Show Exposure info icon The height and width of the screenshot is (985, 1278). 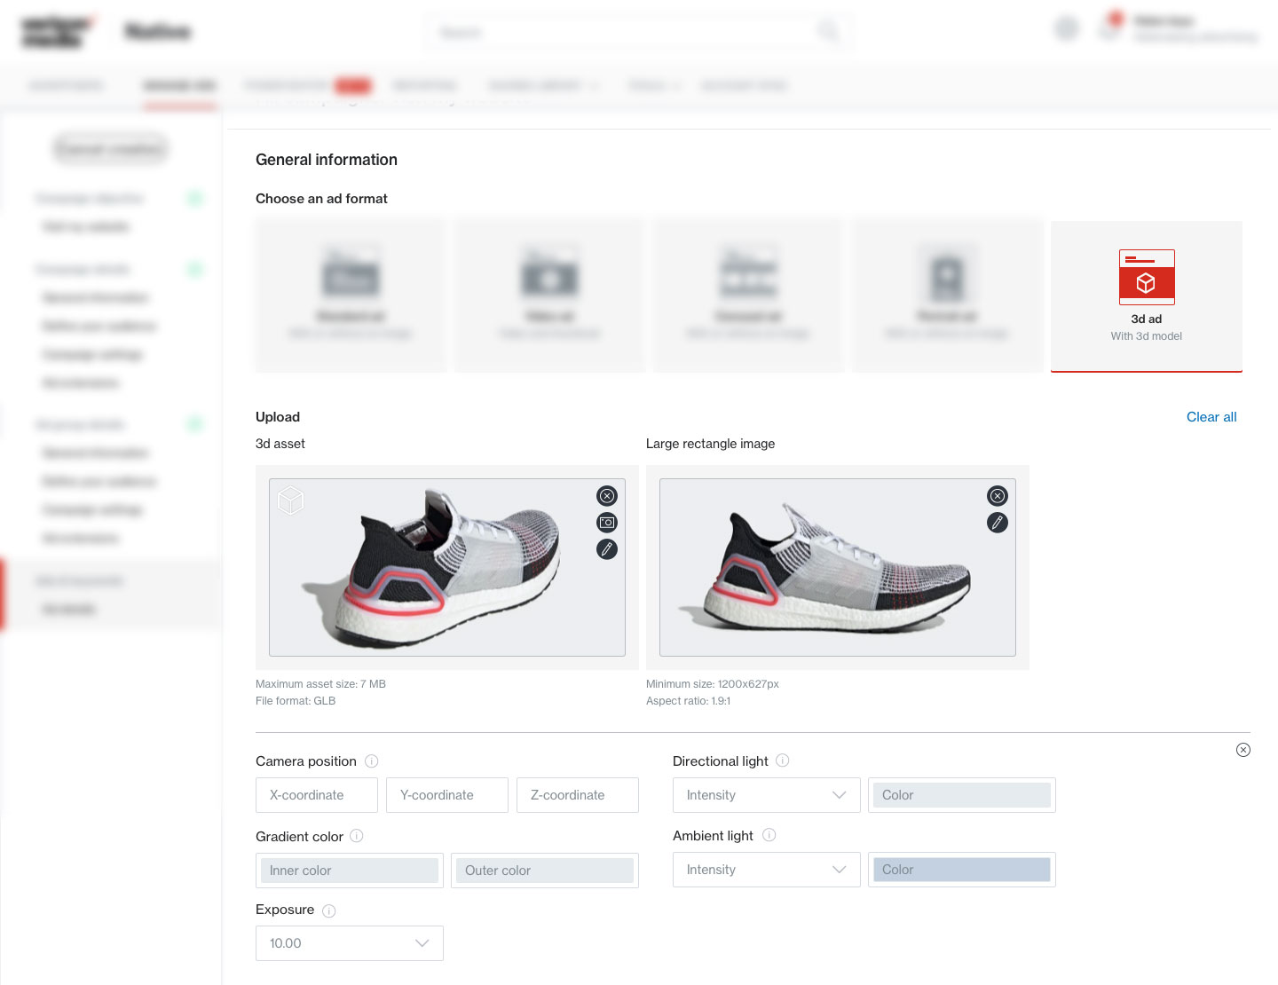(x=329, y=910)
